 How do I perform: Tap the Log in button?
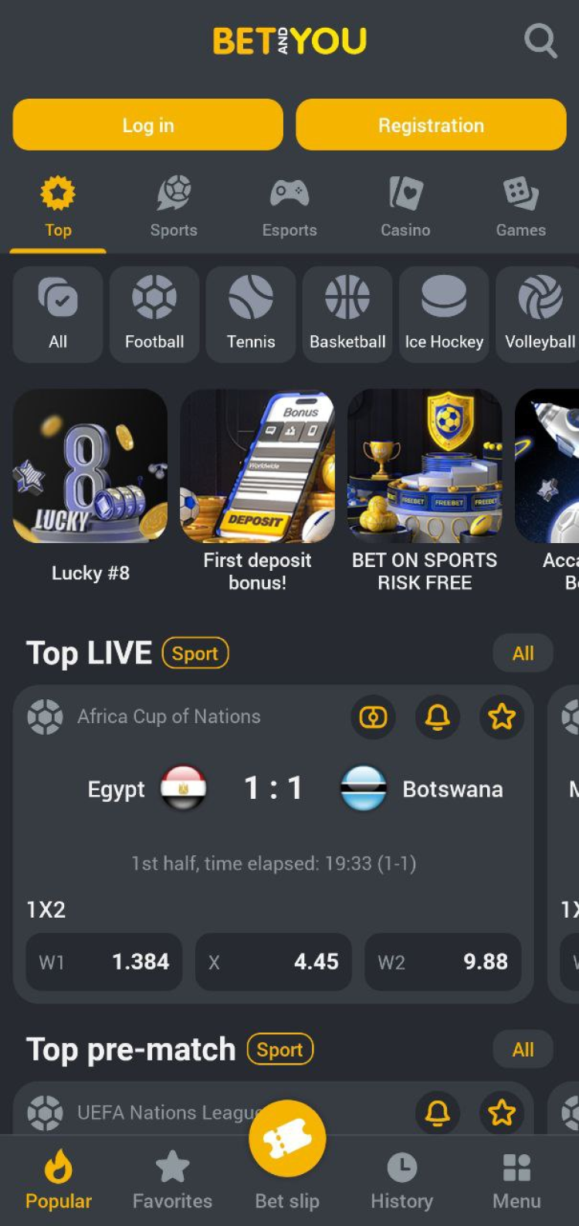(x=148, y=124)
